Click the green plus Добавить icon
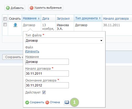 pyautogui.click(x=8, y=8)
